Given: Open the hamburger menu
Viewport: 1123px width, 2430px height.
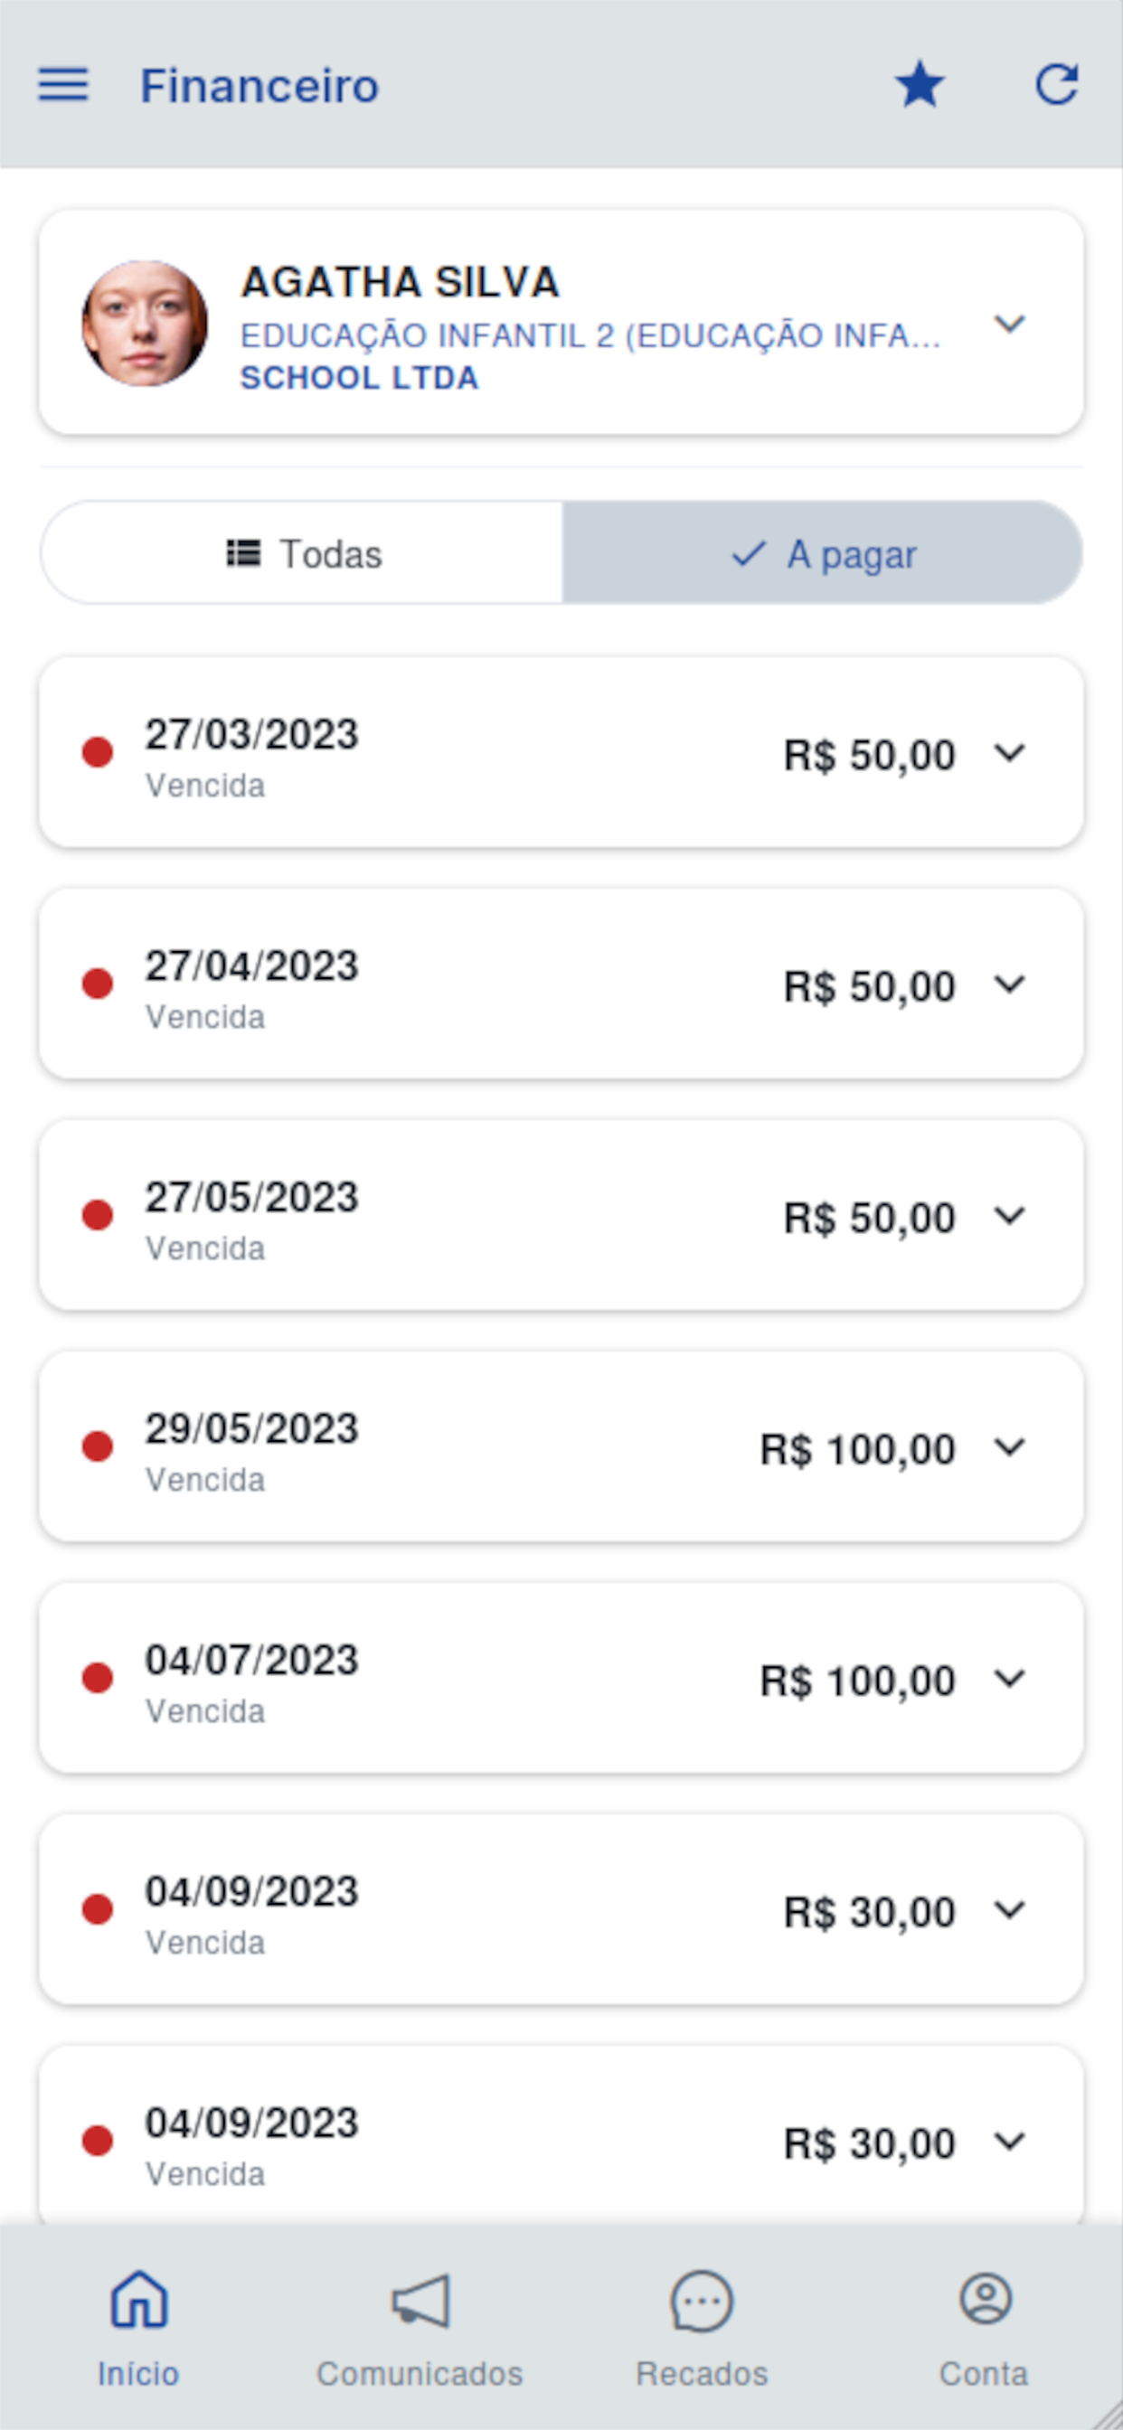Looking at the screenshot, I should click(63, 85).
